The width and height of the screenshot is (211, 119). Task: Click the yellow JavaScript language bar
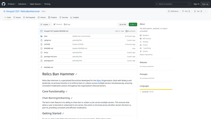point(156,89)
